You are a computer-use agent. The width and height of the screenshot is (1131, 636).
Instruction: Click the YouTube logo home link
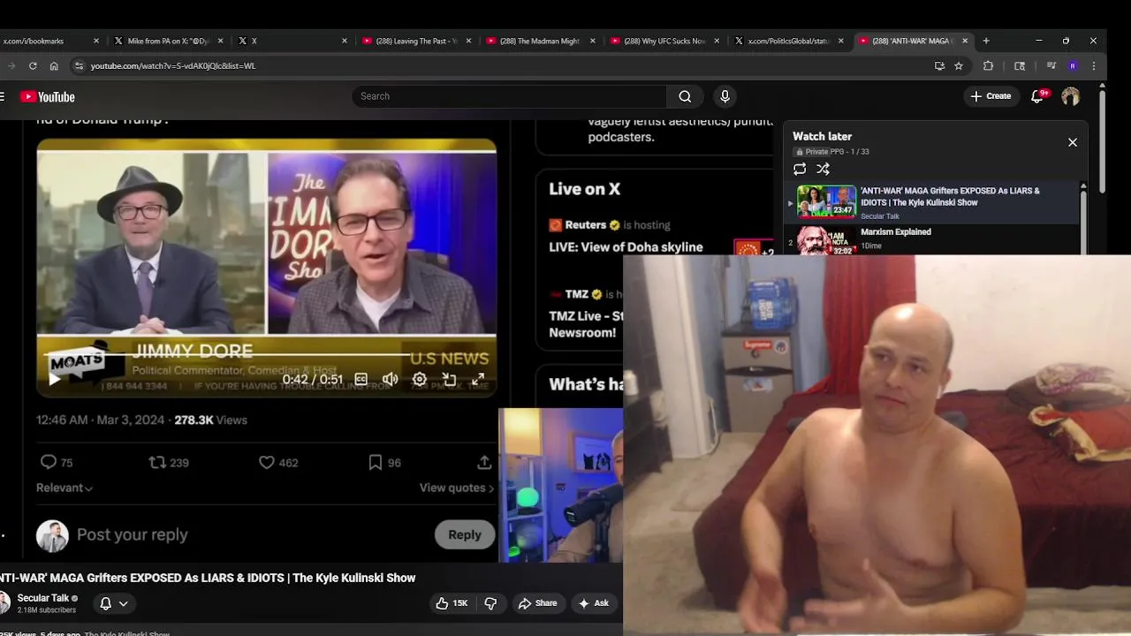tap(48, 97)
